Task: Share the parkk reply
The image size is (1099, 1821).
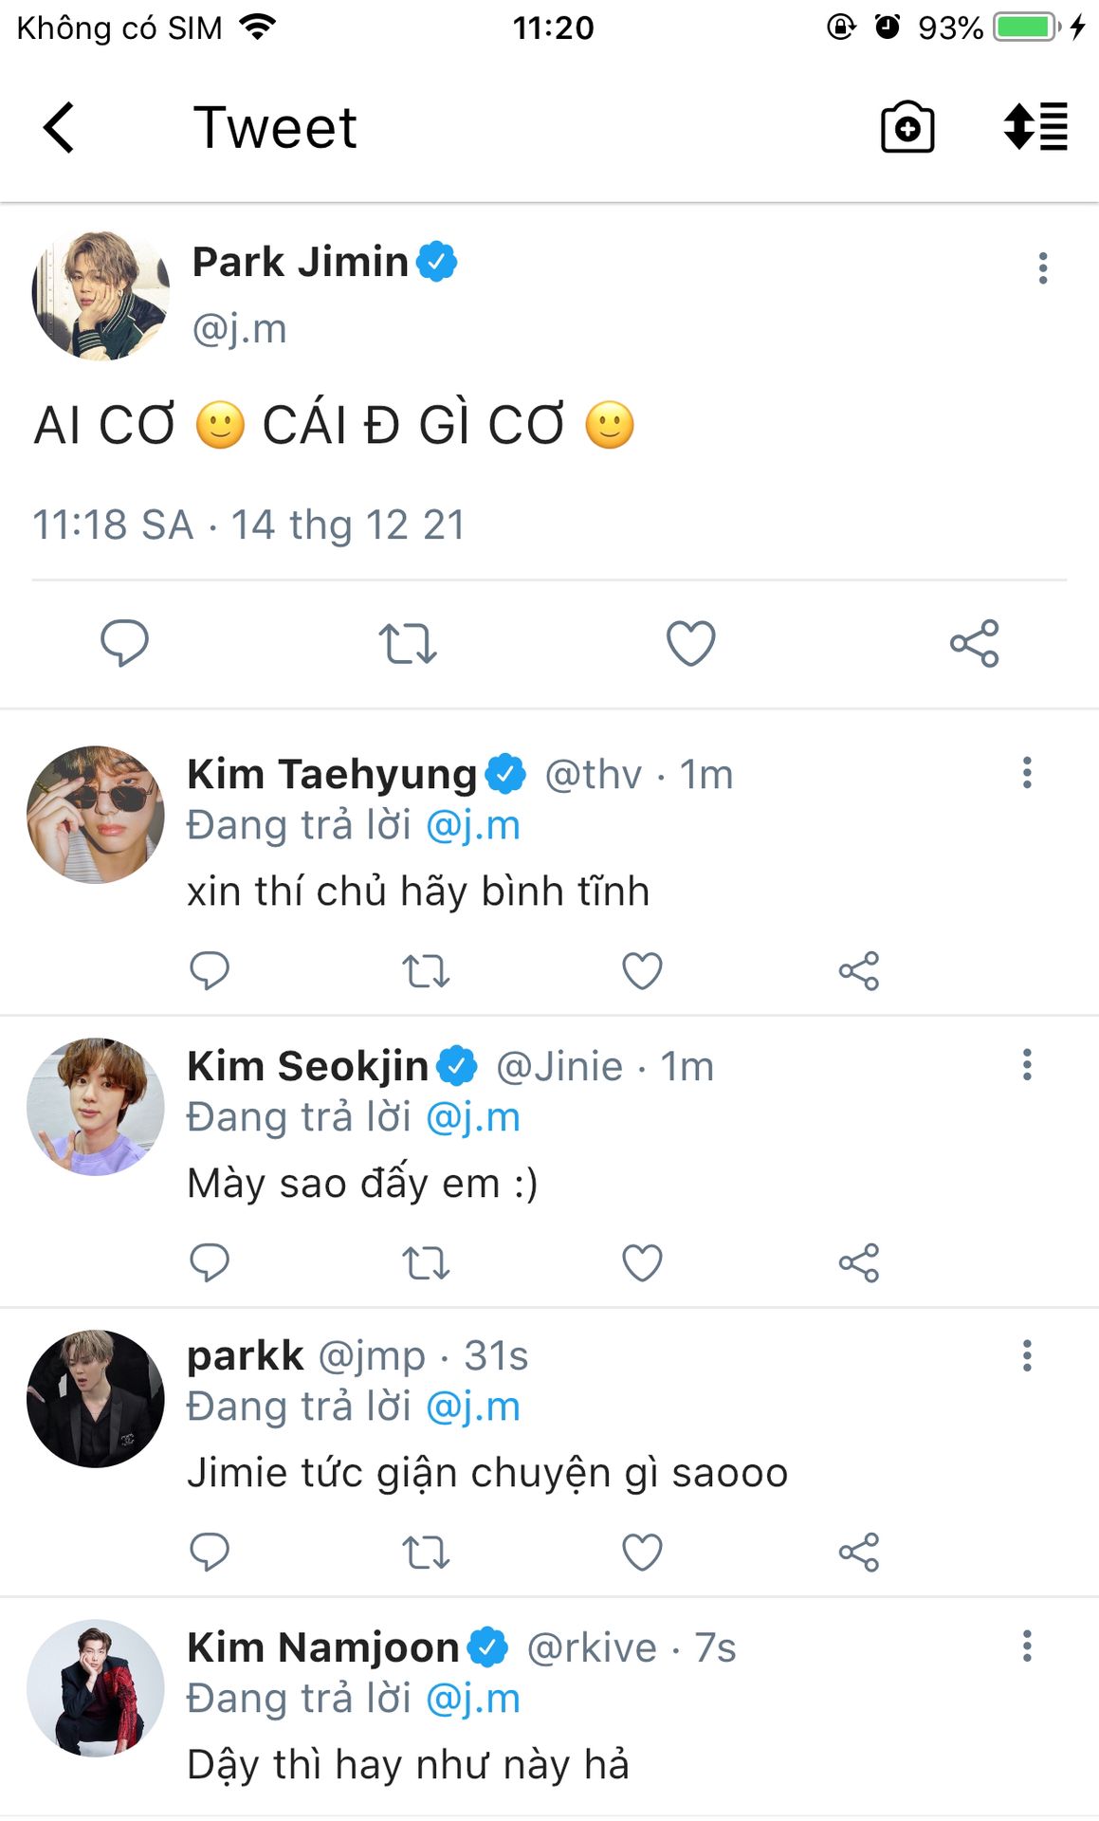Action: (x=859, y=1553)
